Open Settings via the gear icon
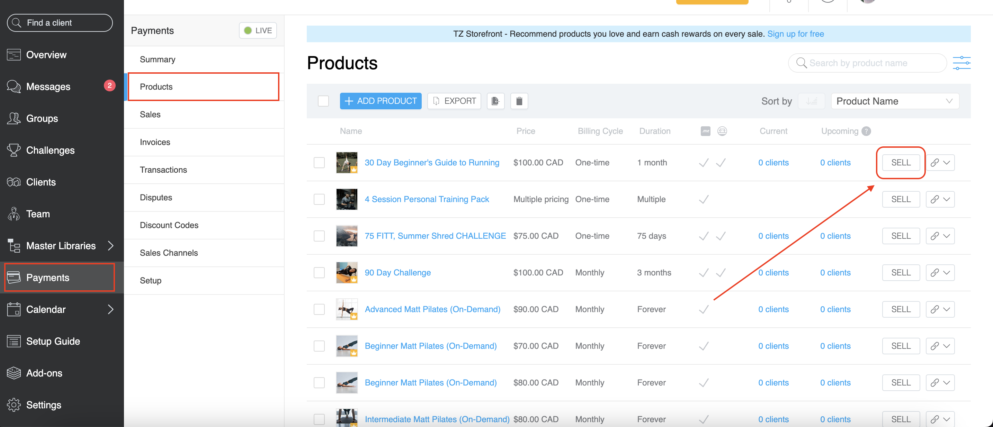 point(14,405)
